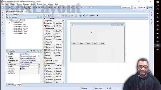Click the btn1 button in design canvas
The image size is (161, 90).
pos(75,43)
